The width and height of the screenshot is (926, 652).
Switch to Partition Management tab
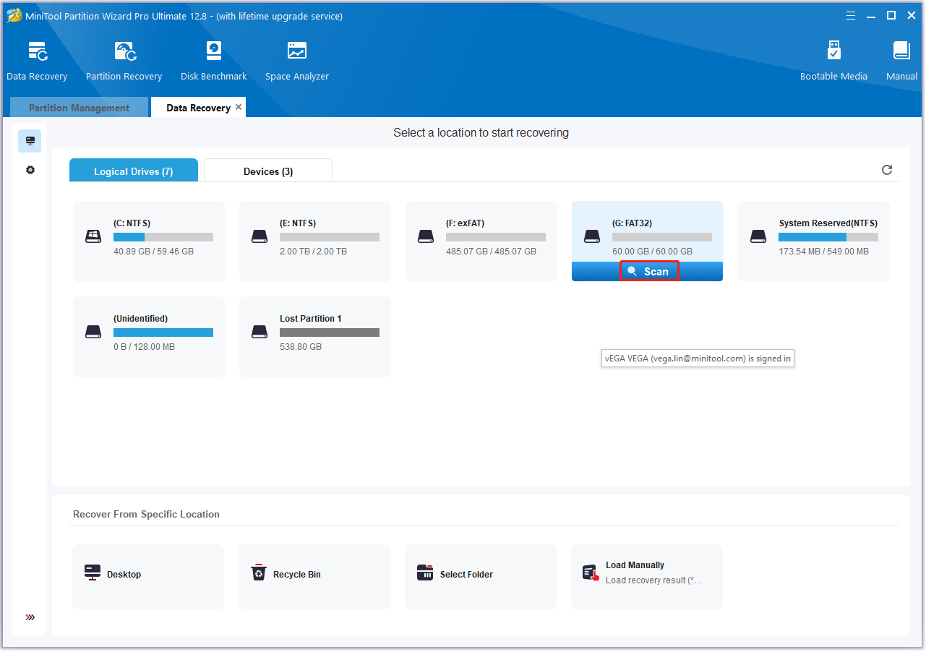point(79,108)
